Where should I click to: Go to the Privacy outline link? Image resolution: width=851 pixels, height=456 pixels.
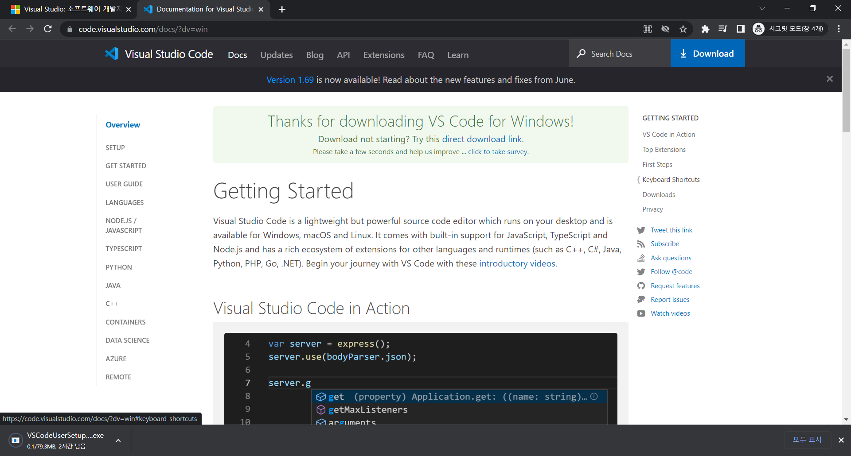click(x=653, y=209)
